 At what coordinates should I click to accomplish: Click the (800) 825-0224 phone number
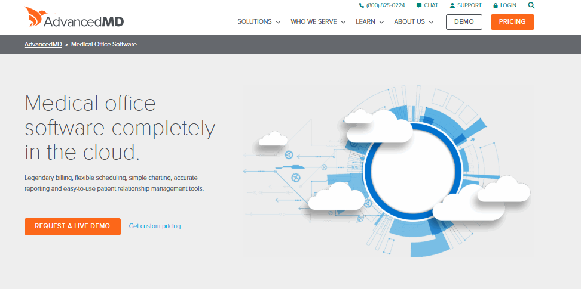[386, 5]
